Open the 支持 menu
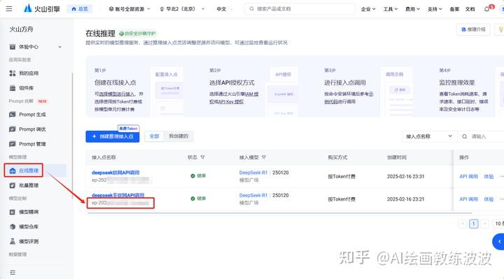Screen dimensions: 504x279 tap(435, 9)
